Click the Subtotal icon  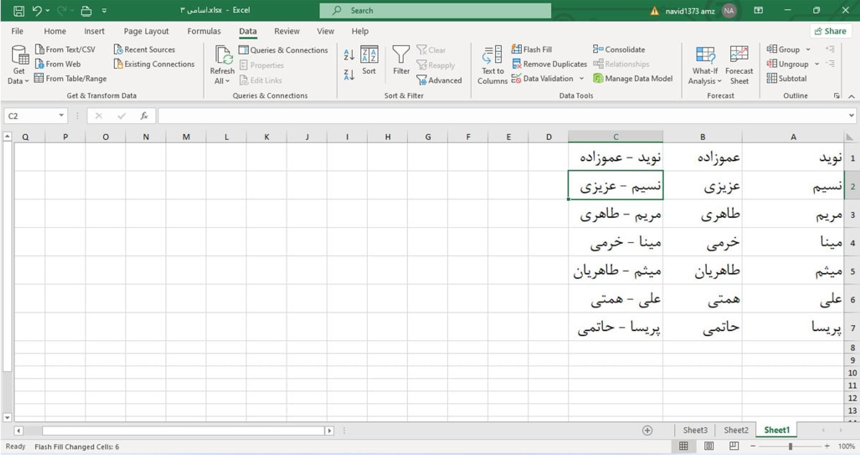(x=771, y=78)
